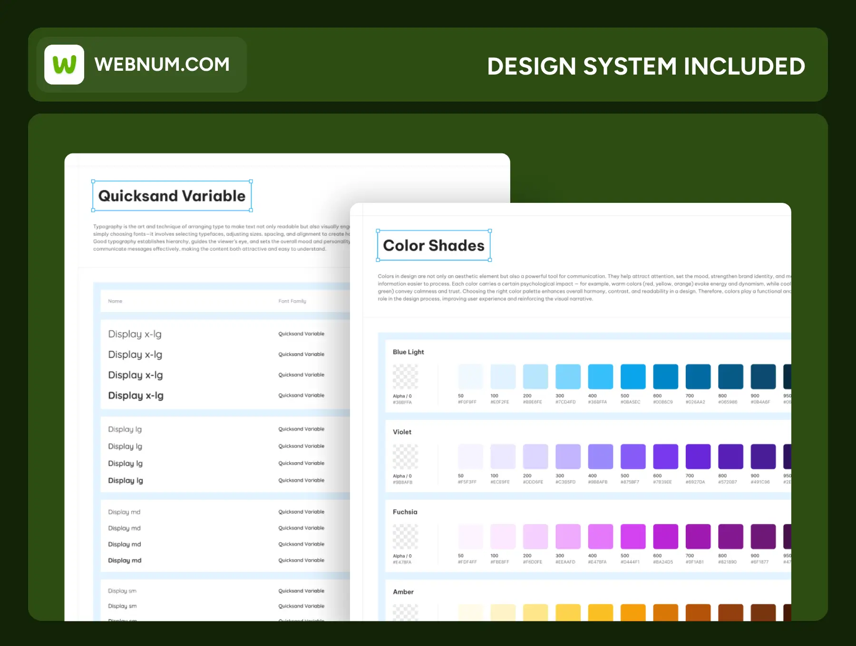
Task: Select the Color Shades heading frame
Action: [433, 246]
